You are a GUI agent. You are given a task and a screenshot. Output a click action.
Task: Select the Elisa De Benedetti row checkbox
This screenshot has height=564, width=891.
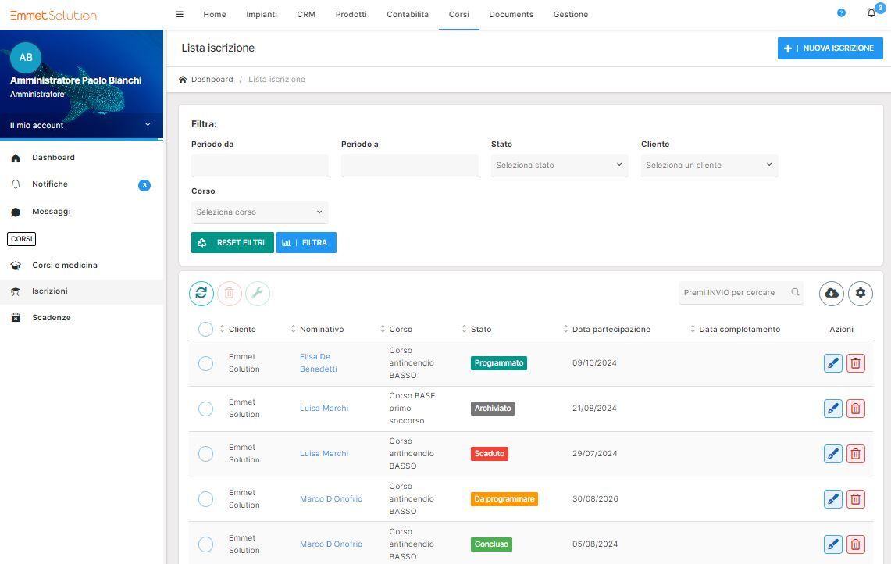205,363
